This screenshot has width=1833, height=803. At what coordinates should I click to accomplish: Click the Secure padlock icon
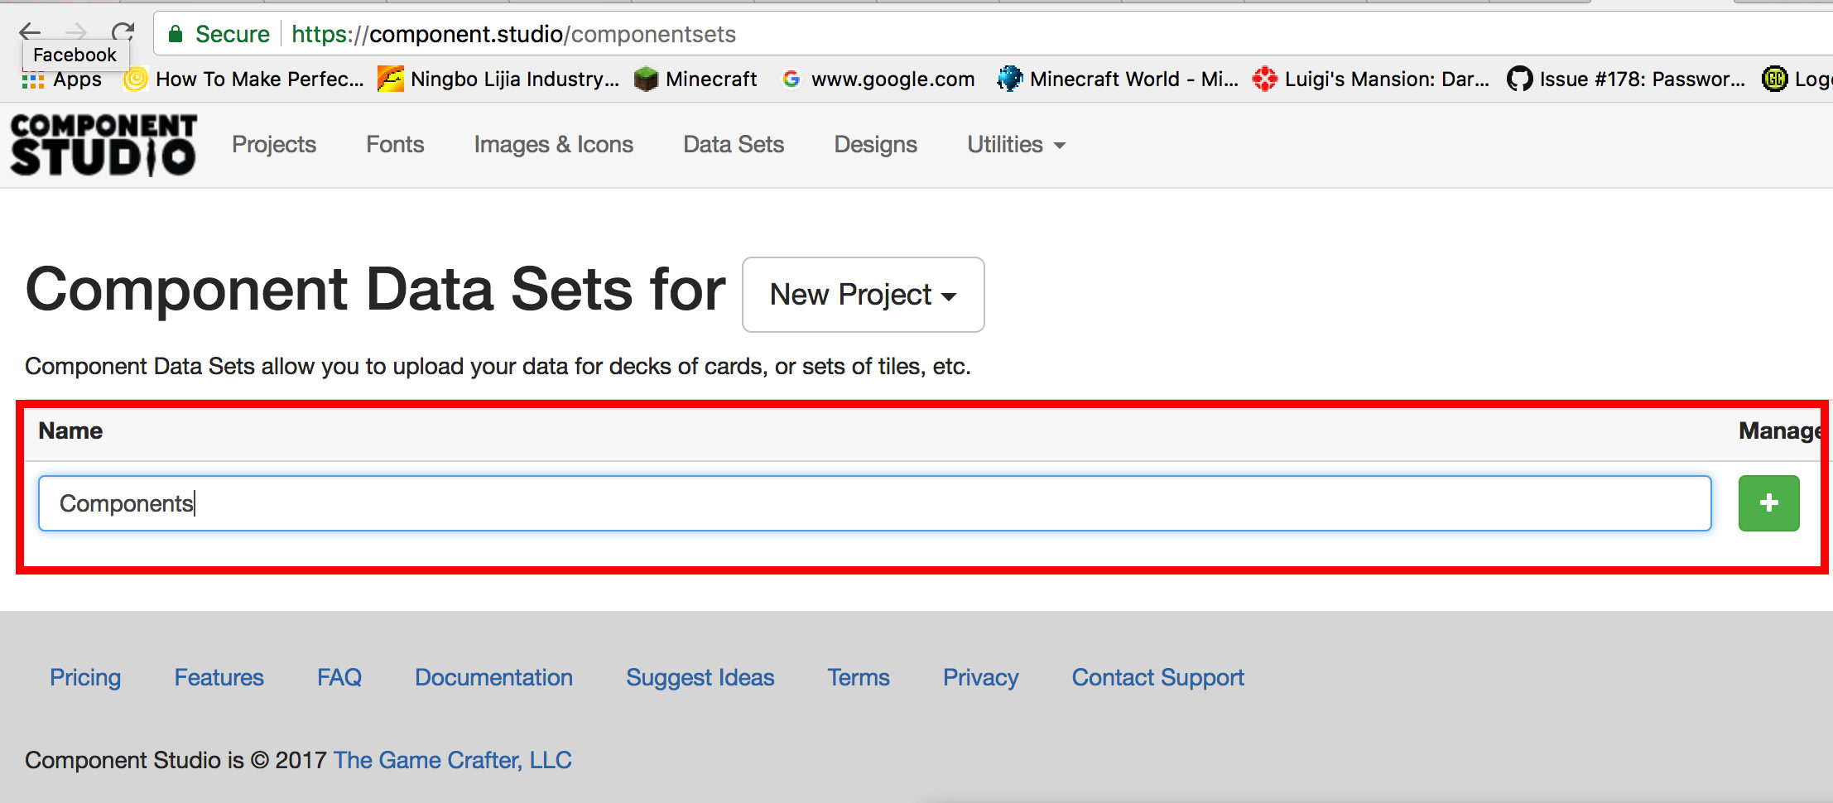click(x=175, y=34)
